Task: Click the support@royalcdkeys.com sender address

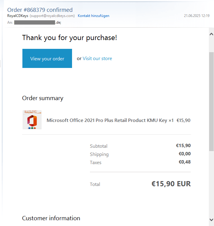Action: pos(52,16)
